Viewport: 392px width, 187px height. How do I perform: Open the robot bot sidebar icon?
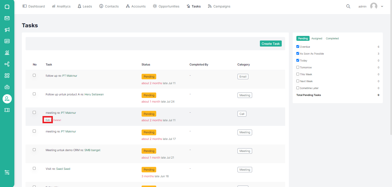7,87
